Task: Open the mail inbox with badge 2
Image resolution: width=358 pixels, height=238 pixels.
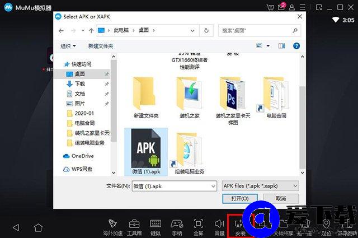Action: pyautogui.click(x=281, y=7)
